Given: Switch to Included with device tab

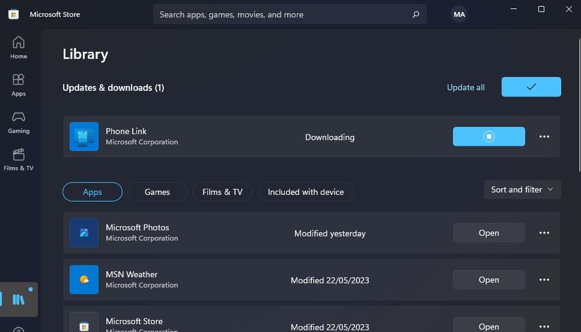Looking at the screenshot, I should [x=305, y=192].
